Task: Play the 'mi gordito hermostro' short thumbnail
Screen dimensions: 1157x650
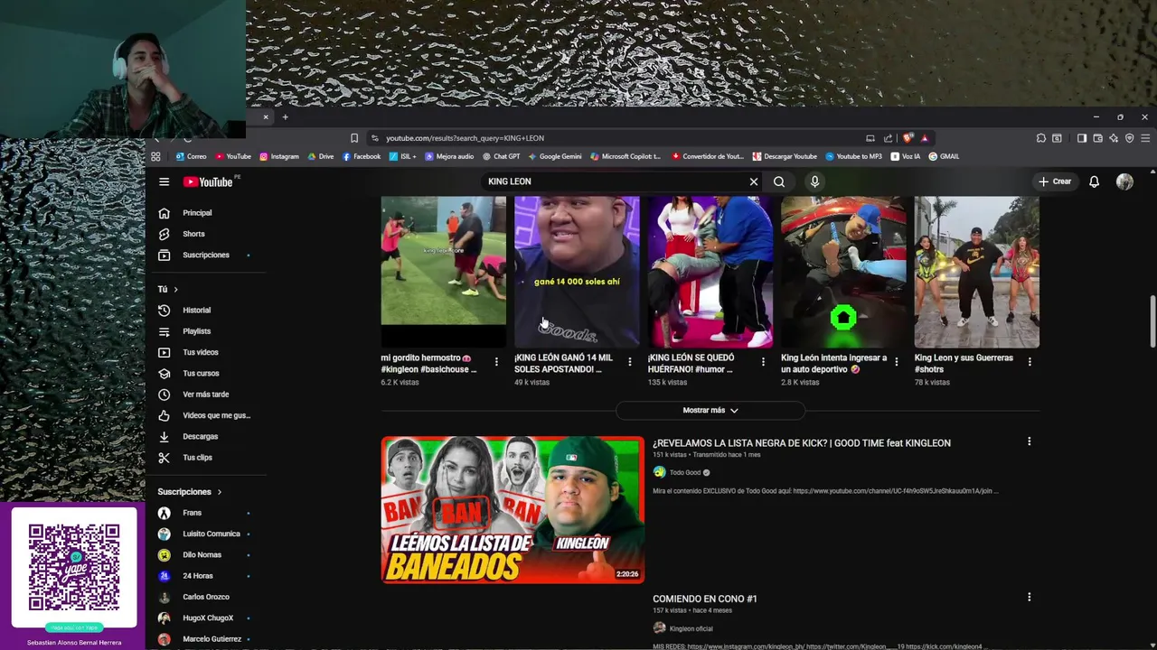Action: click(443, 271)
